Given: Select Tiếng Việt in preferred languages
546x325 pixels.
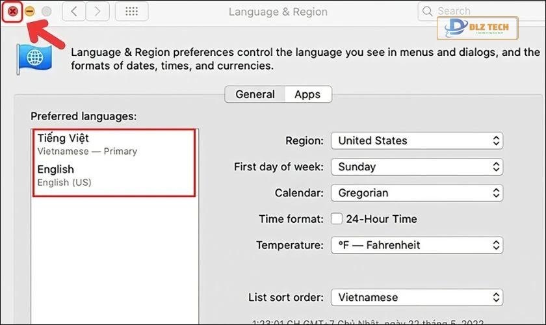Looking at the screenshot, I should [x=87, y=144].
